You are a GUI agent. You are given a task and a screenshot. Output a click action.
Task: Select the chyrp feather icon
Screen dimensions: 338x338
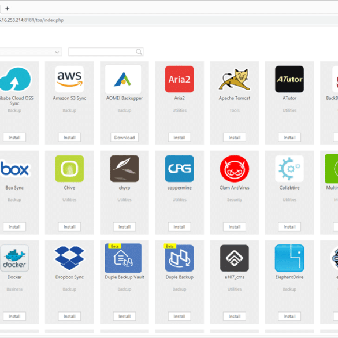point(124,169)
